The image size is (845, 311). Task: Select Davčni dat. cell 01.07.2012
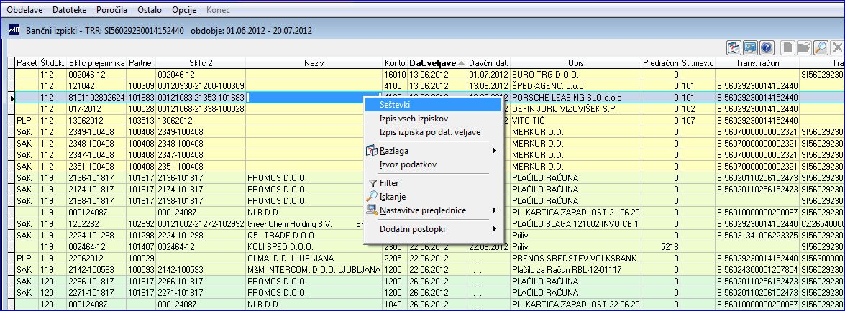point(488,74)
